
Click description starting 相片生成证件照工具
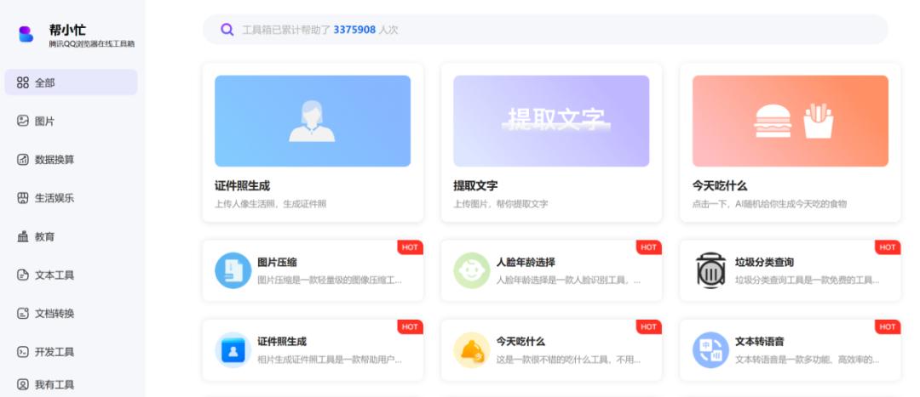click(330, 360)
